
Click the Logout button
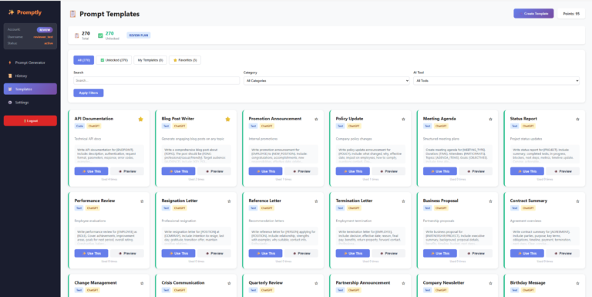(30, 120)
